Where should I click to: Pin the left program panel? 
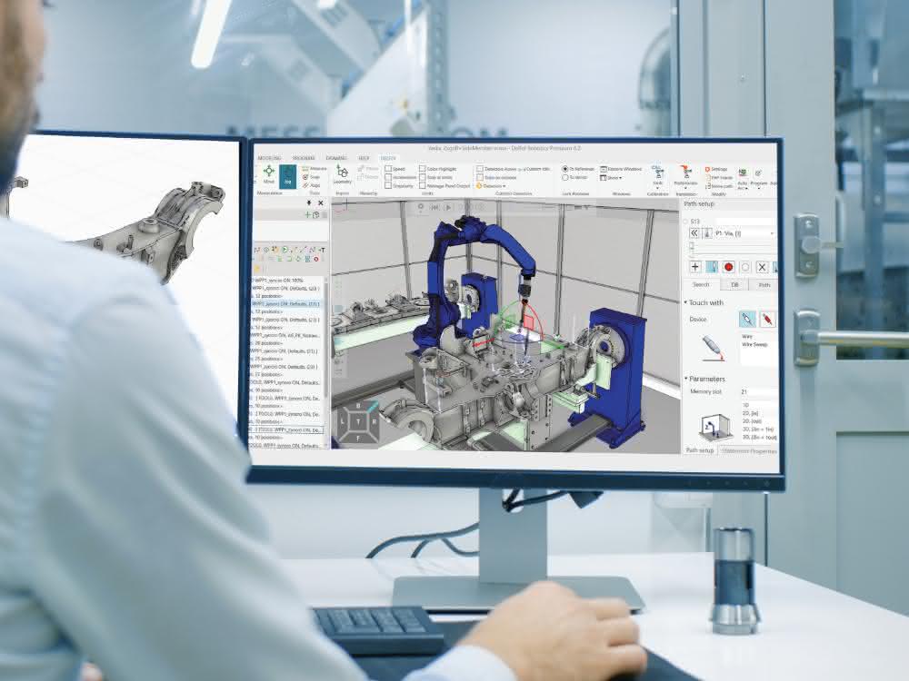click(309, 202)
